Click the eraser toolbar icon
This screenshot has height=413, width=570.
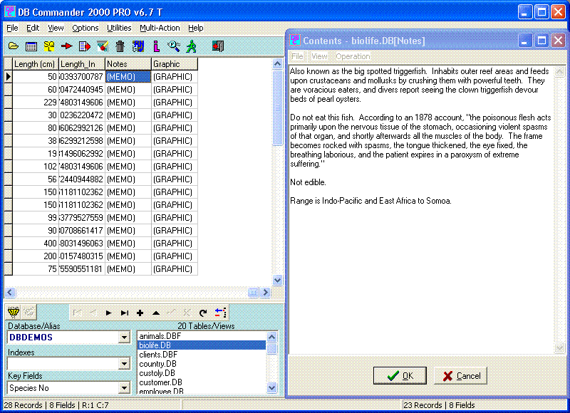102,46
